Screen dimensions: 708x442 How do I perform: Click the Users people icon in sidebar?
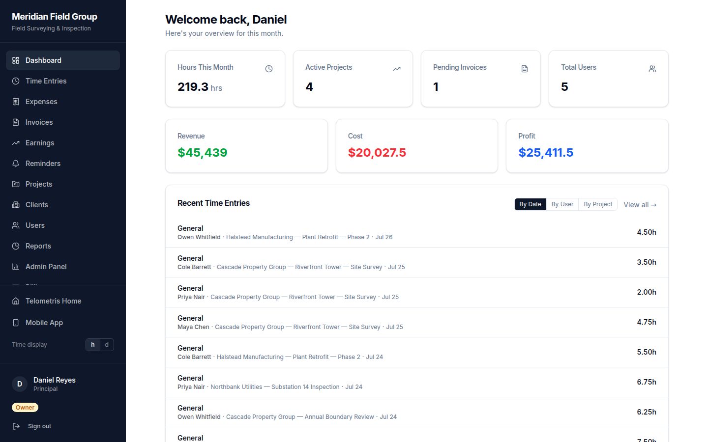click(16, 225)
